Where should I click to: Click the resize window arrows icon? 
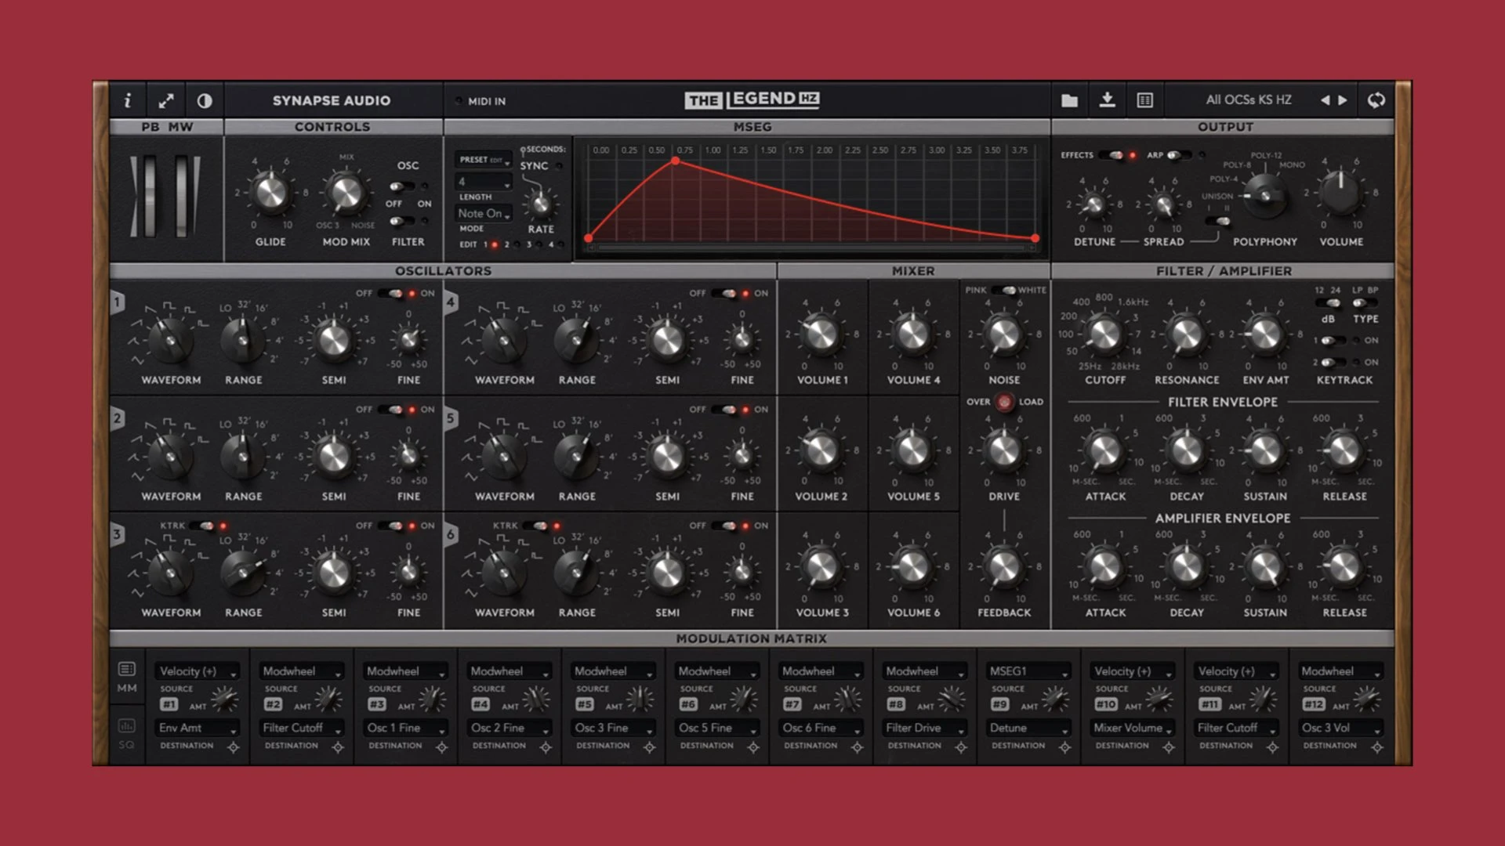pos(166,100)
